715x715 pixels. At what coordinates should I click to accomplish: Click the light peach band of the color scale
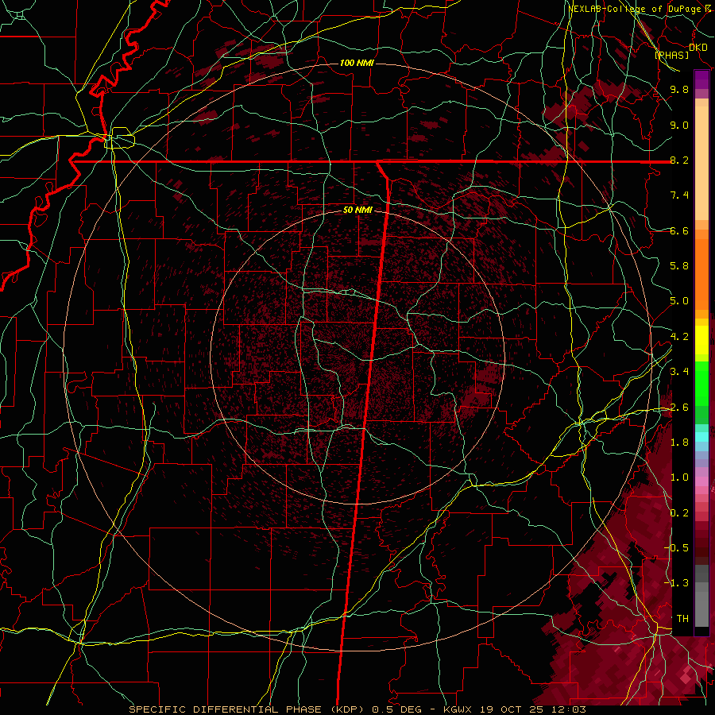pos(701,163)
